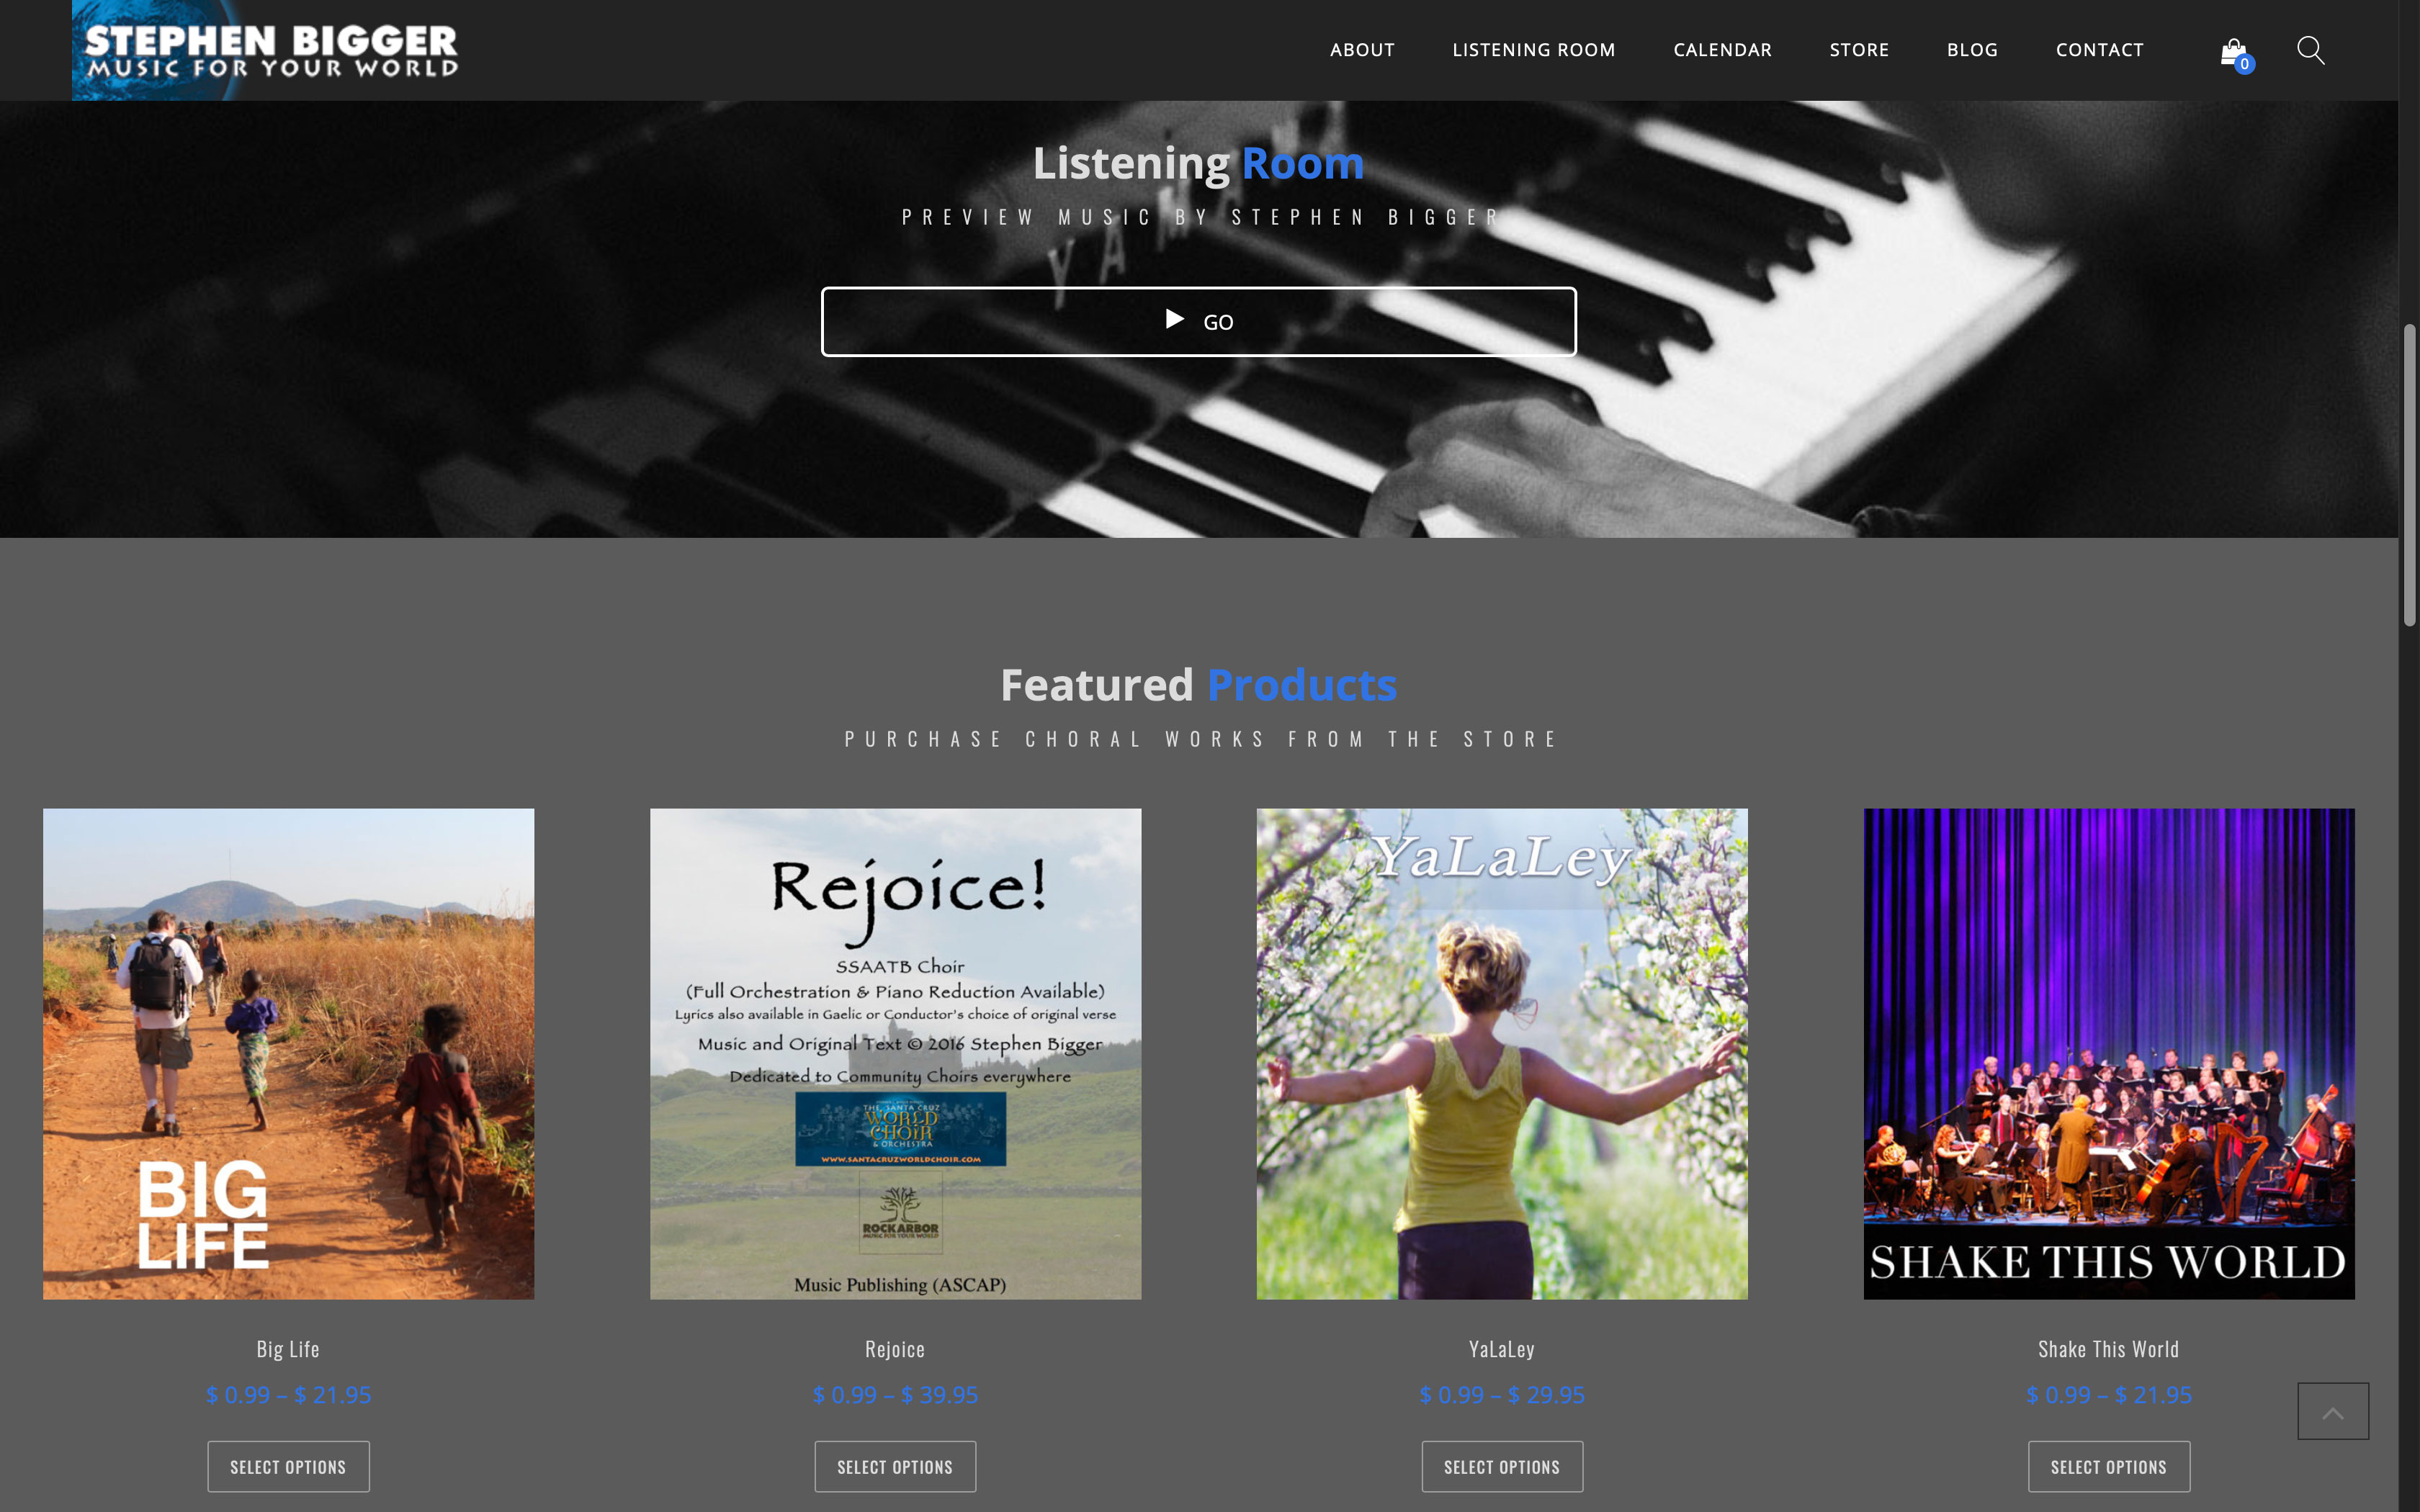
Task: Open the Rejoice! sheet music cover
Action: (895, 1053)
